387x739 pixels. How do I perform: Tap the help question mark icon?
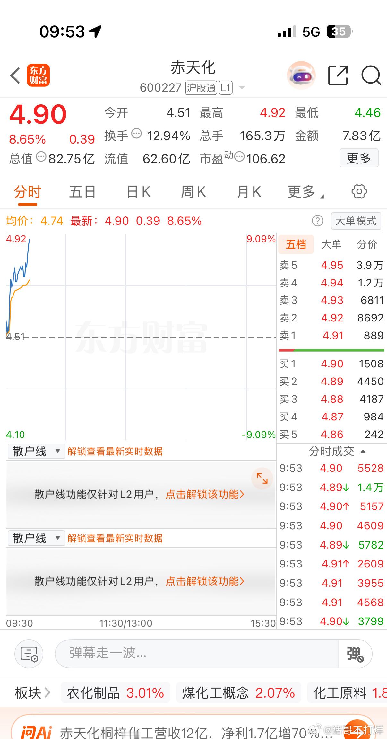click(x=317, y=221)
